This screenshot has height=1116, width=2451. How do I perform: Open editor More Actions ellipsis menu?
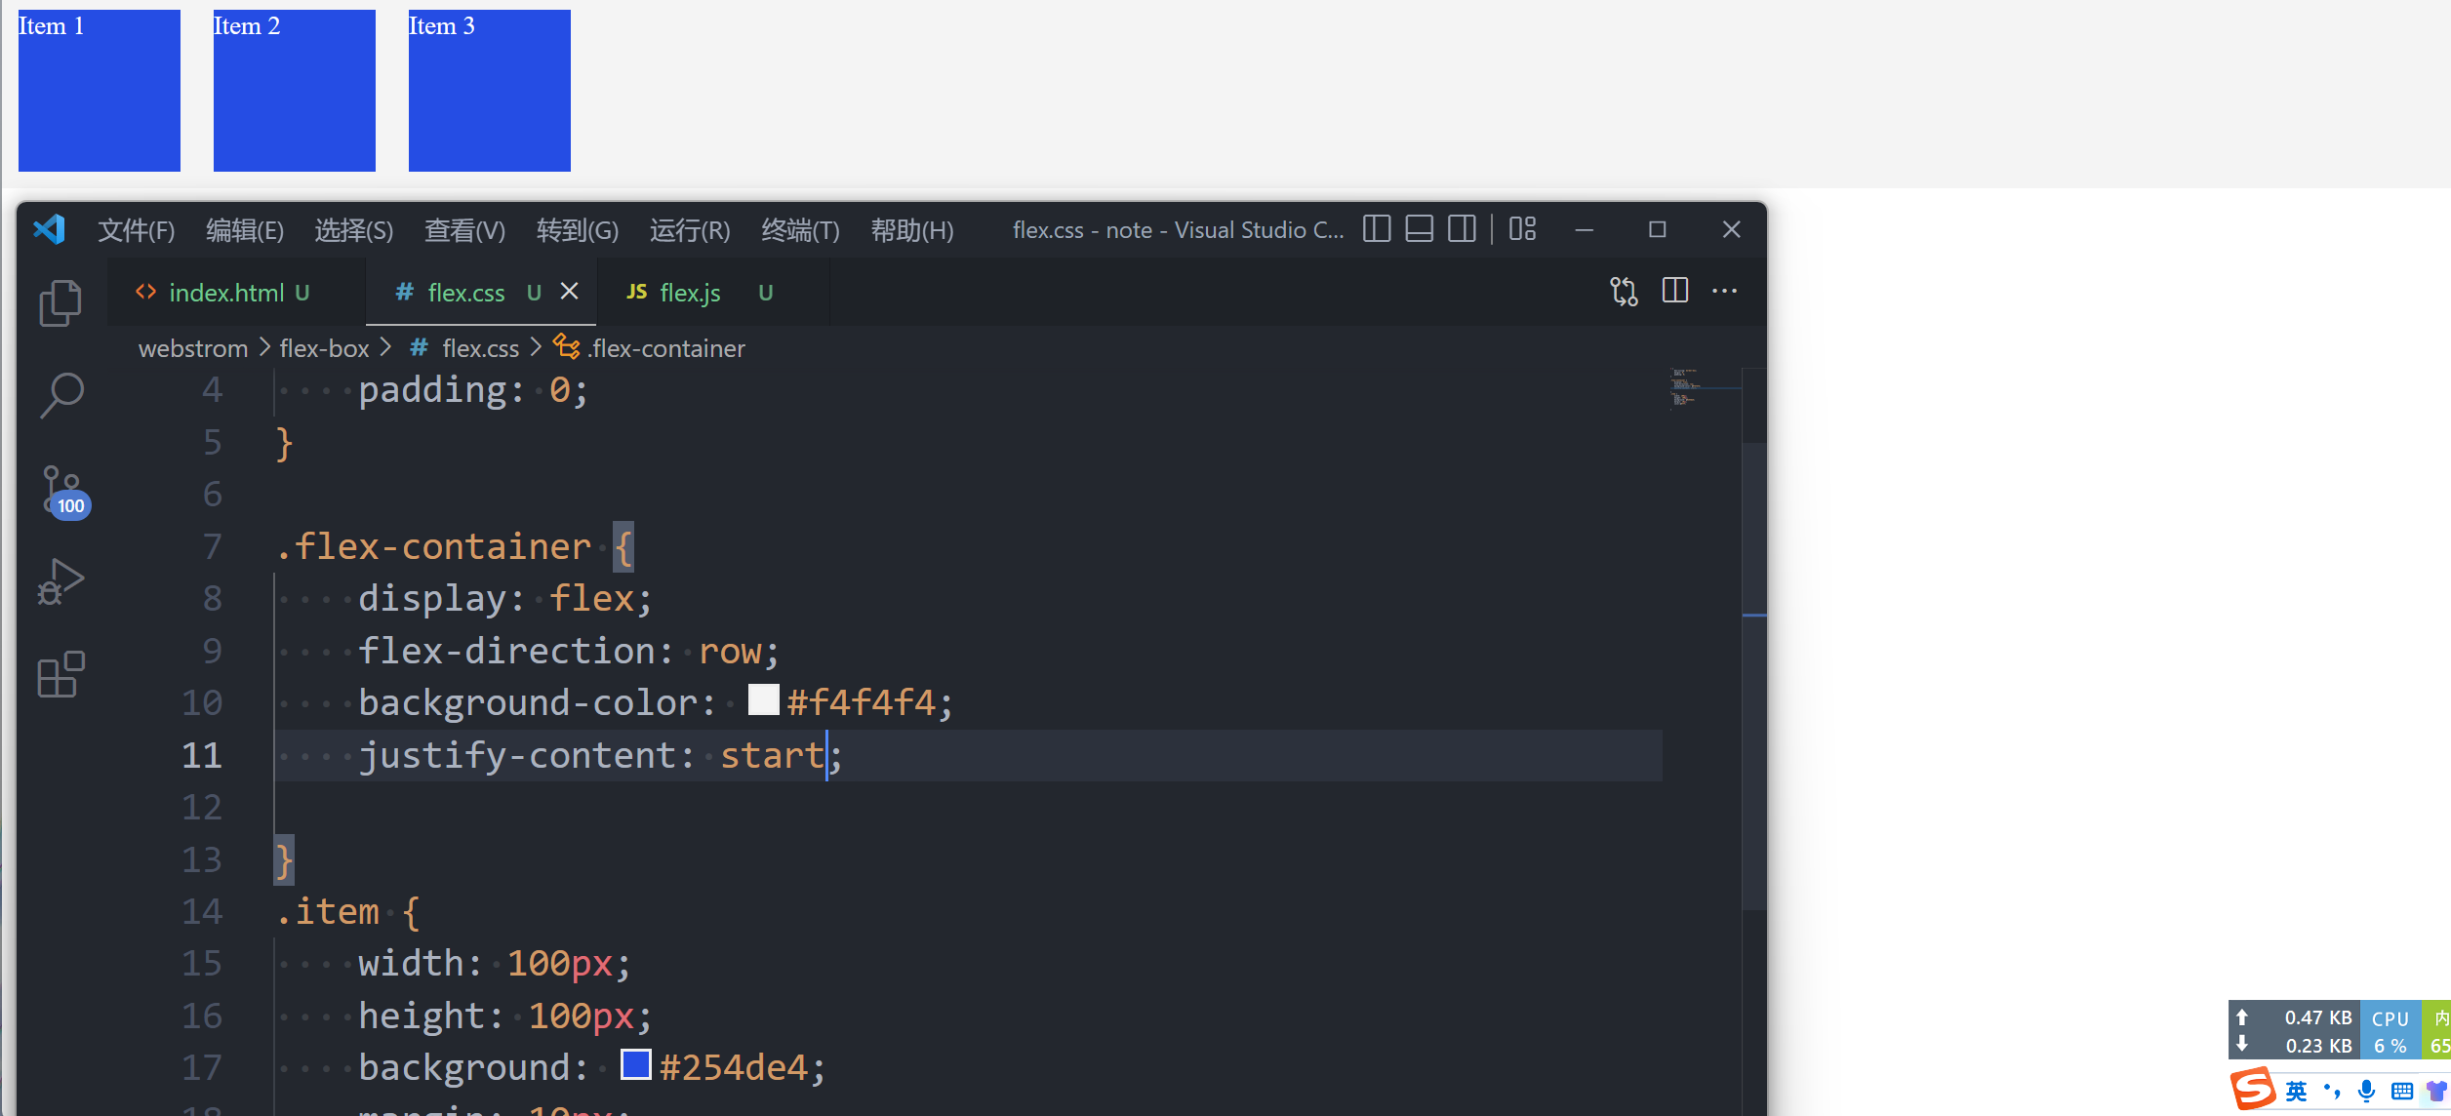(x=1724, y=291)
